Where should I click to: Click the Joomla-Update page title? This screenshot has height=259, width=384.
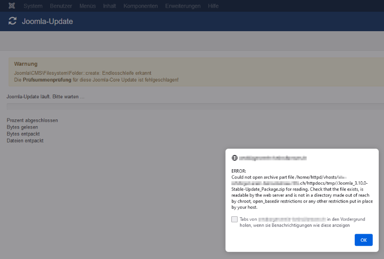click(x=47, y=21)
